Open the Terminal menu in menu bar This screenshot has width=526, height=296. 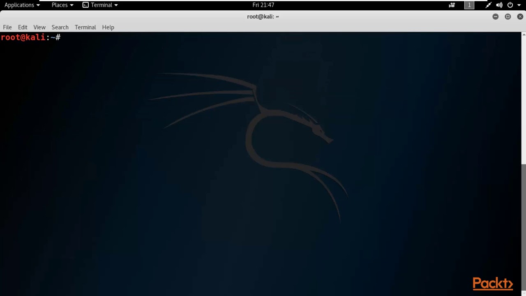(x=85, y=27)
